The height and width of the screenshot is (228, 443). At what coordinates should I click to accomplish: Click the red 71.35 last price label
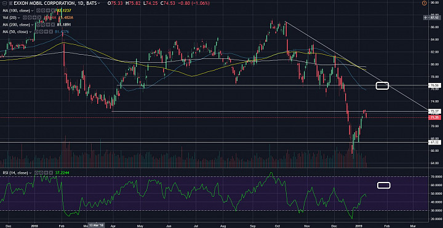coord(434,117)
